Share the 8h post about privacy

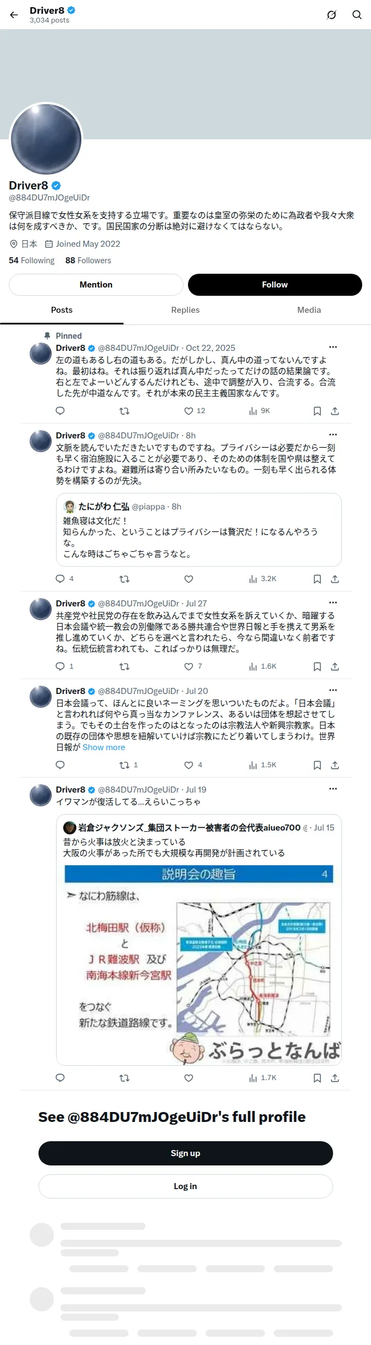click(335, 579)
